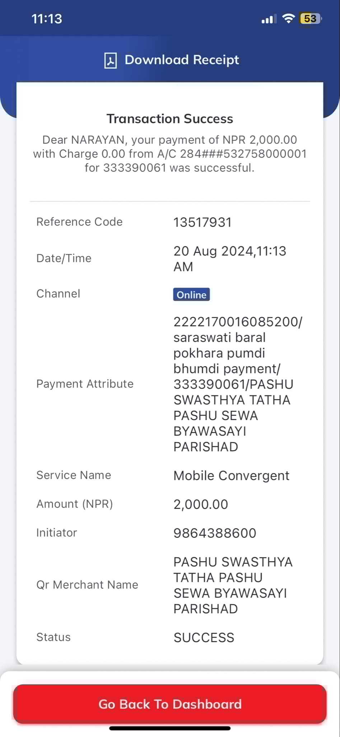This screenshot has width=340, height=737.
Task: Tap the Online channel badge
Action: point(191,294)
